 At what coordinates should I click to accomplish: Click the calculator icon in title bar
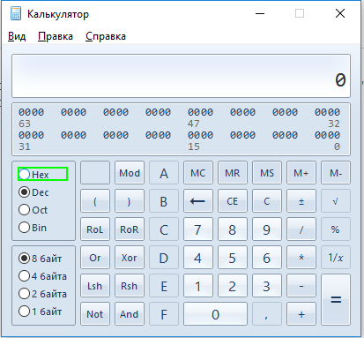click(16, 14)
